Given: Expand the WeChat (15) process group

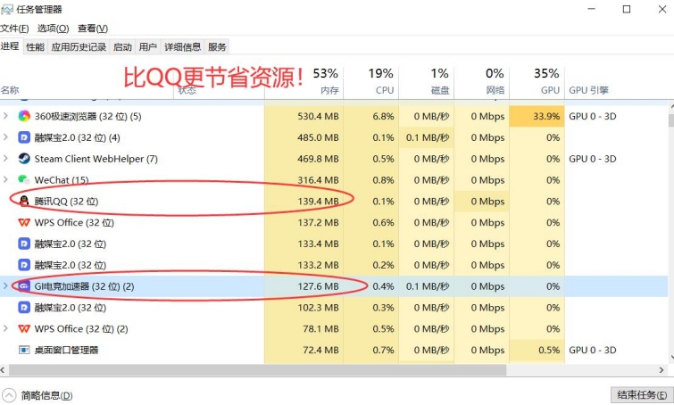Looking at the screenshot, I should [x=5, y=179].
